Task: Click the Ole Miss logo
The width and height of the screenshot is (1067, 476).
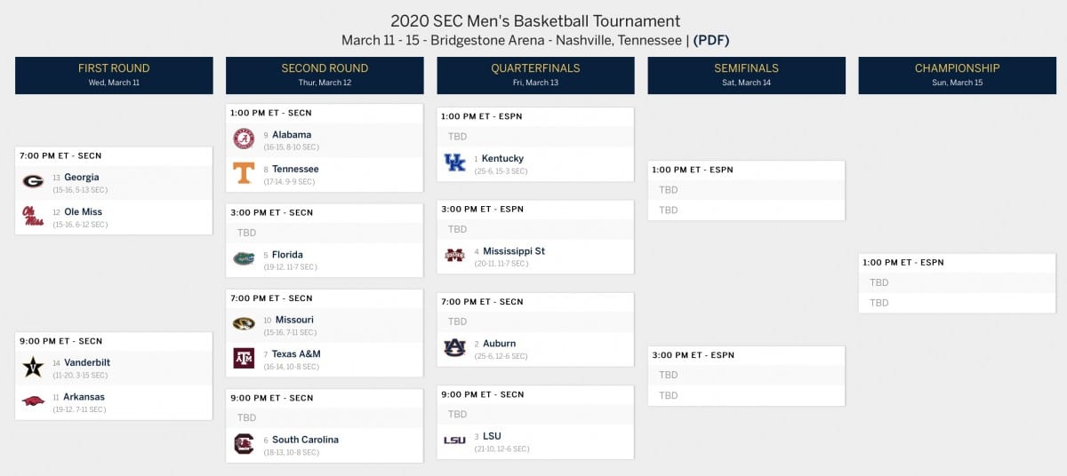Action: pos(33,216)
